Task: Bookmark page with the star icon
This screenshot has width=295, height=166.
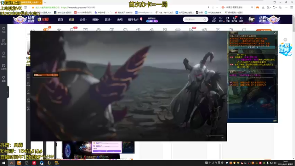Action: [33, 7]
